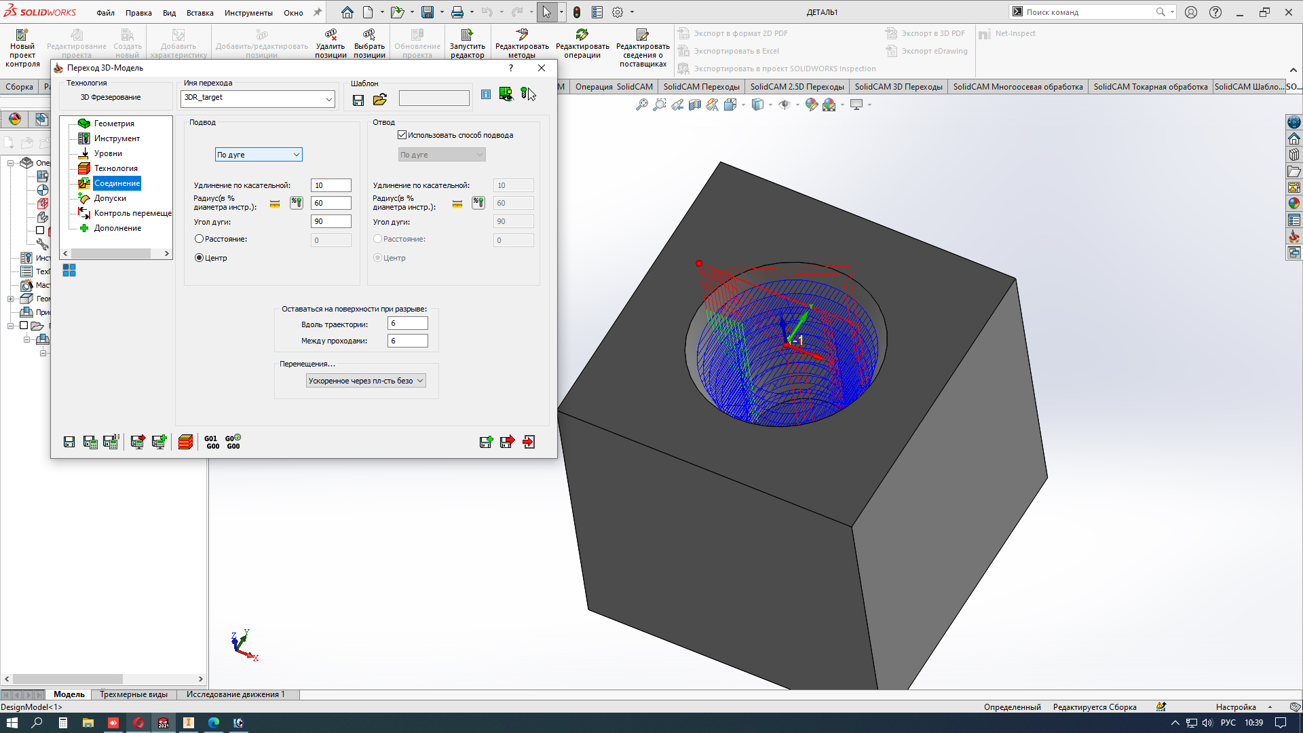The width and height of the screenshot is (1303, 733).
Task: Switch to SolidCAM 3D Переходы tab
Action: click(x=898, y=87)
